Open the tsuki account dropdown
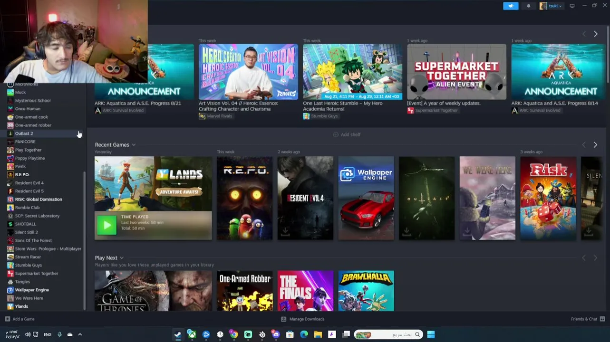The height and width of the screenshot is (342, 610). coord(551,6)
